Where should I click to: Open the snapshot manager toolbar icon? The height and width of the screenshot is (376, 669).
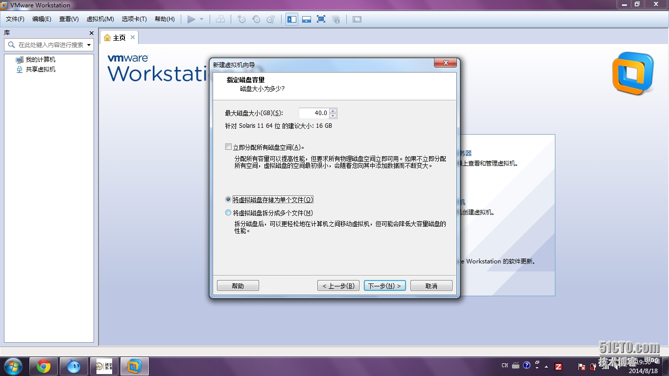coord(271,19)
